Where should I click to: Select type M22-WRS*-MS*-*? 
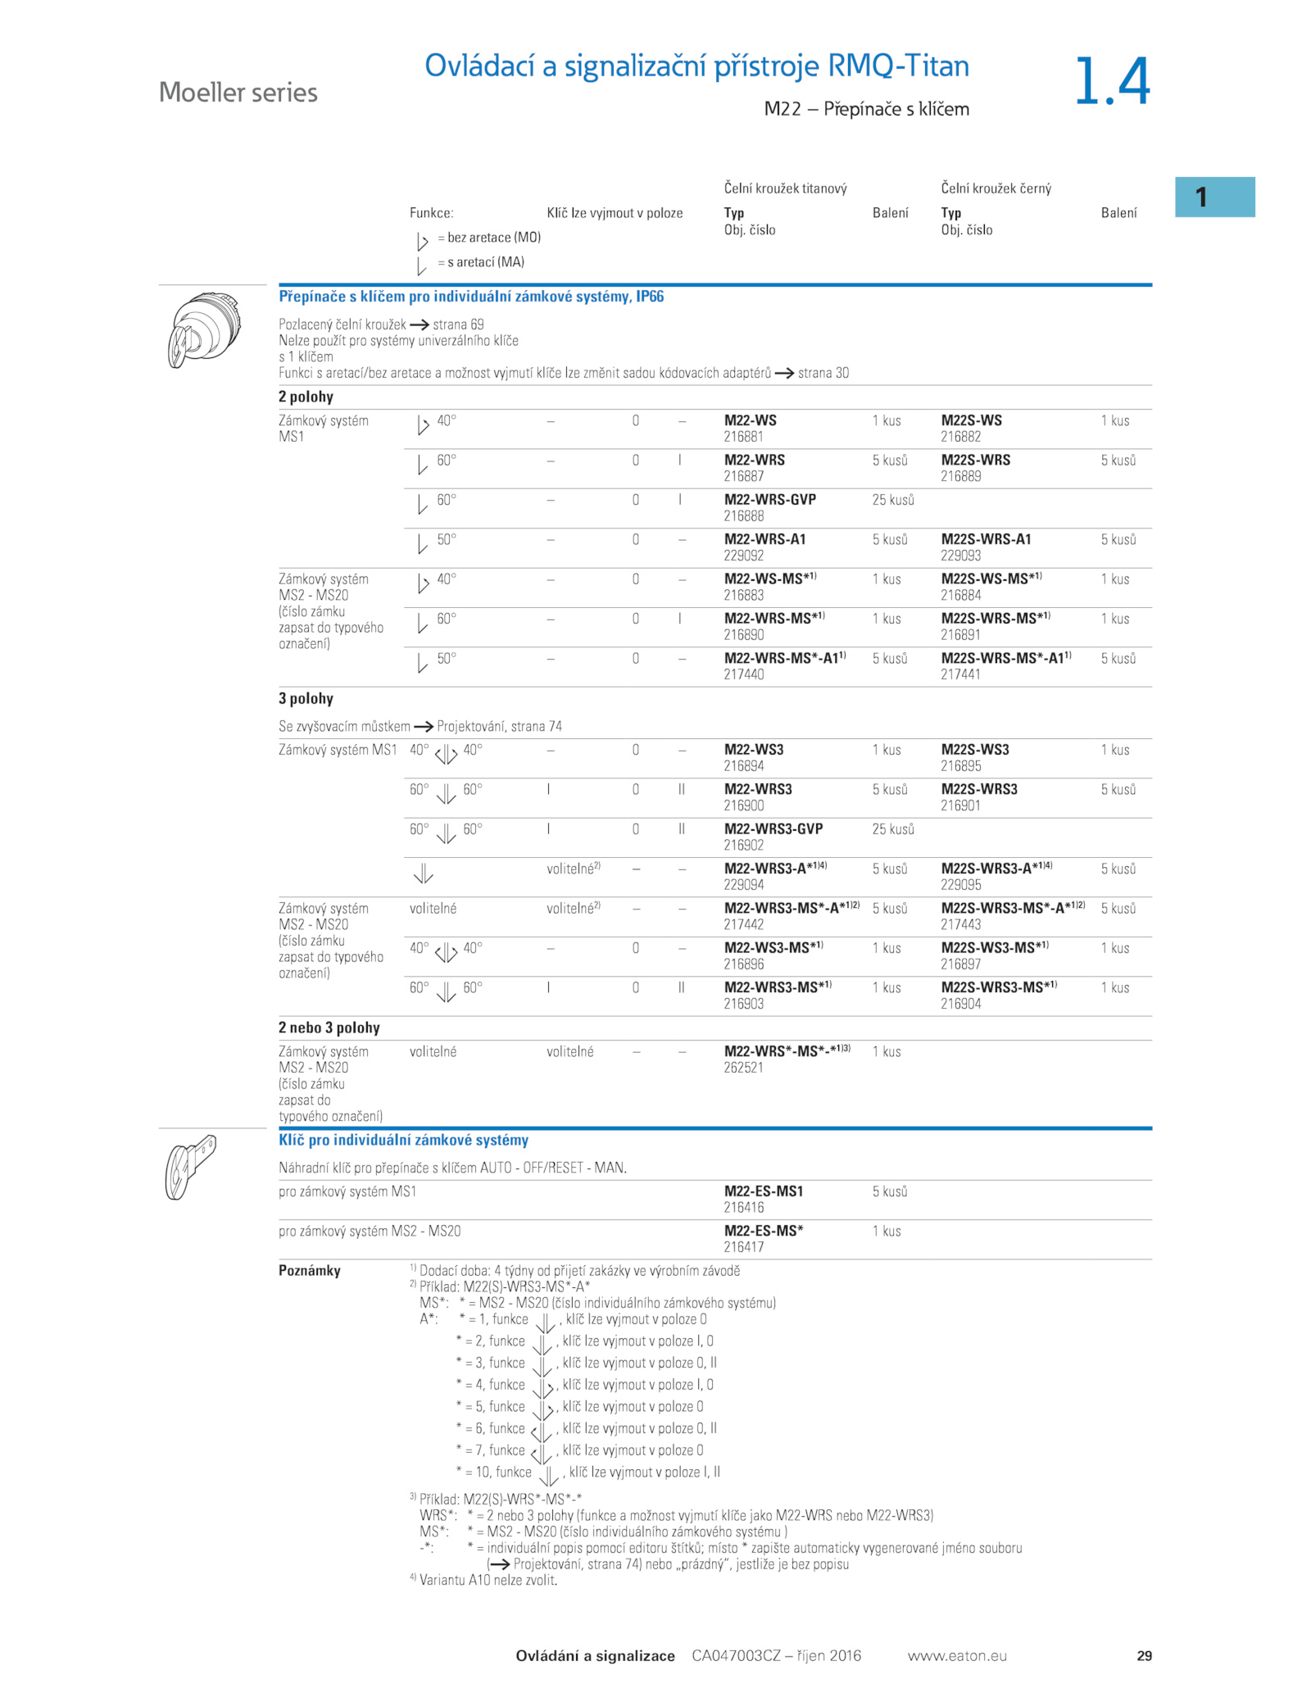tap(787, 1051)
